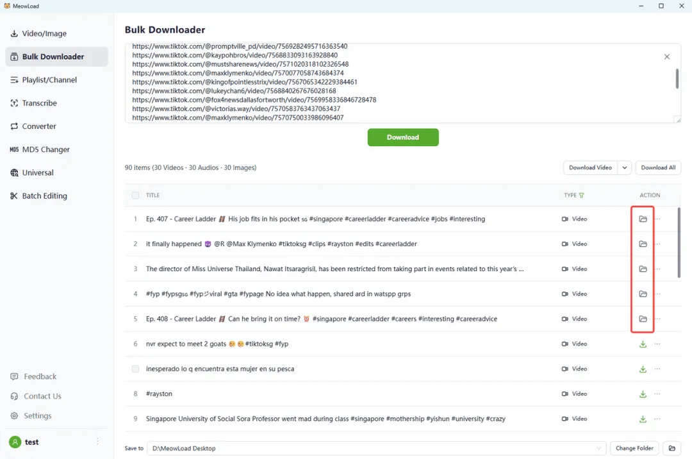Open the user menu dots next to test
The image size is (692, 459).
pos(97,441)
